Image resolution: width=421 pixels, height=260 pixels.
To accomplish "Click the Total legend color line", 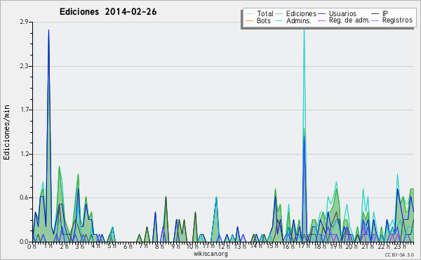I will click(x=249, y=14).
